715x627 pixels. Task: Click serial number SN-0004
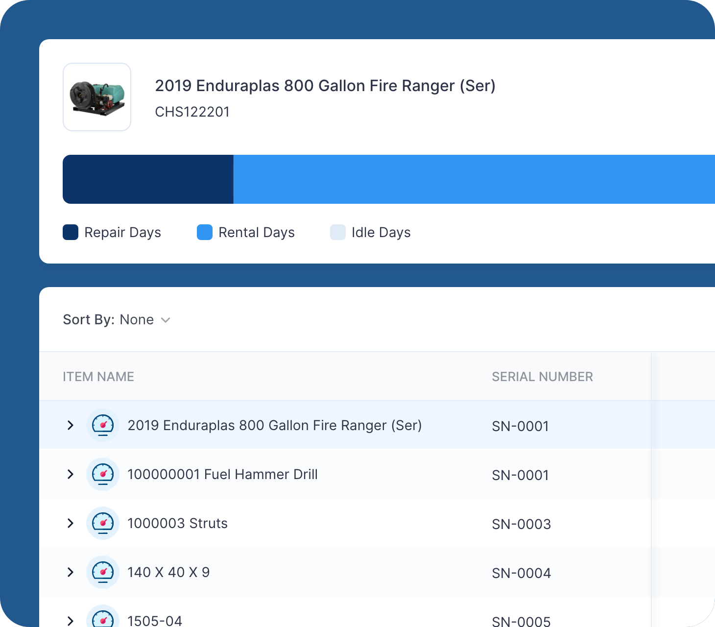tap(521, 573)
